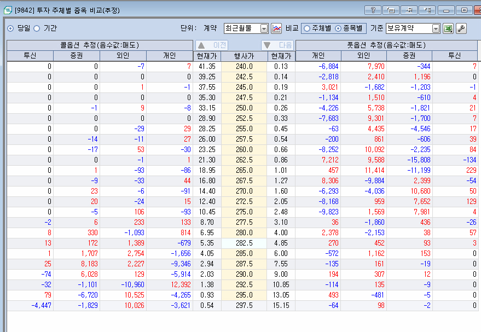481x332 pixels.
Task: Select strike price 270.0 cell
Action: (x=244, y=191)
